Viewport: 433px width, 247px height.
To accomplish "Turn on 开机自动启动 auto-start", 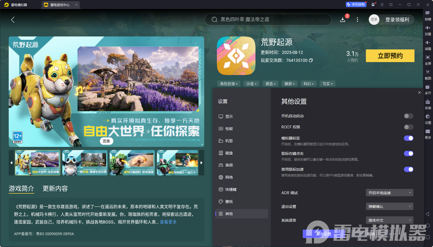I will pyautogui.click(x=408, y=116).
